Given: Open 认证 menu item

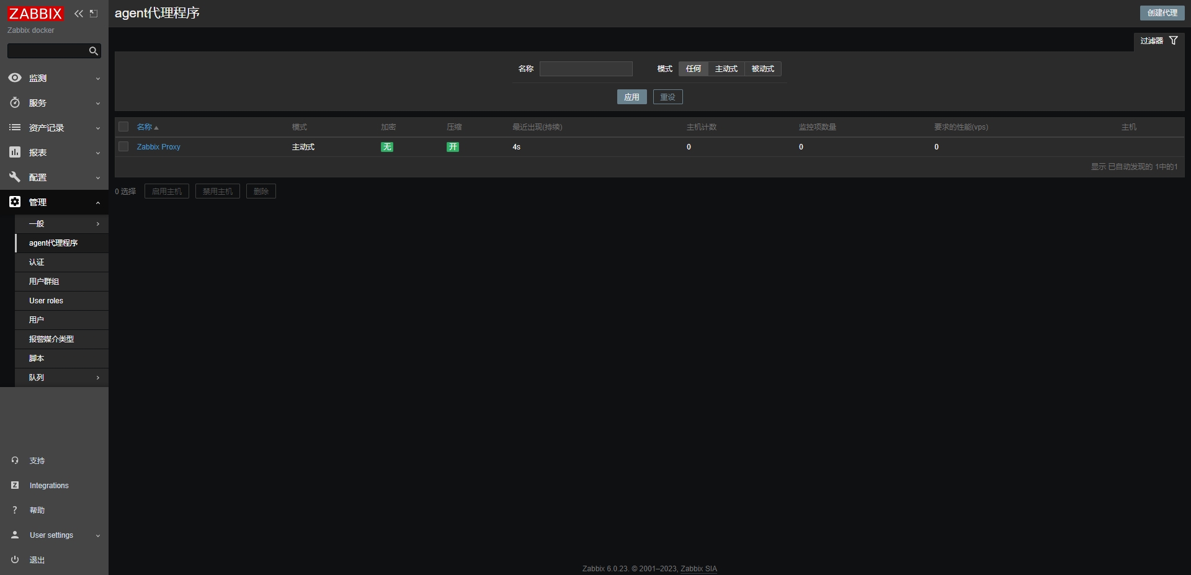Looking at the screenshot, I should [62, 262].
